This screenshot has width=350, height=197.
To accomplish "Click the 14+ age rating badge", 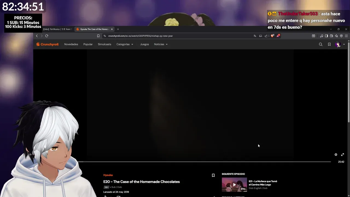I will click(106, 187).
